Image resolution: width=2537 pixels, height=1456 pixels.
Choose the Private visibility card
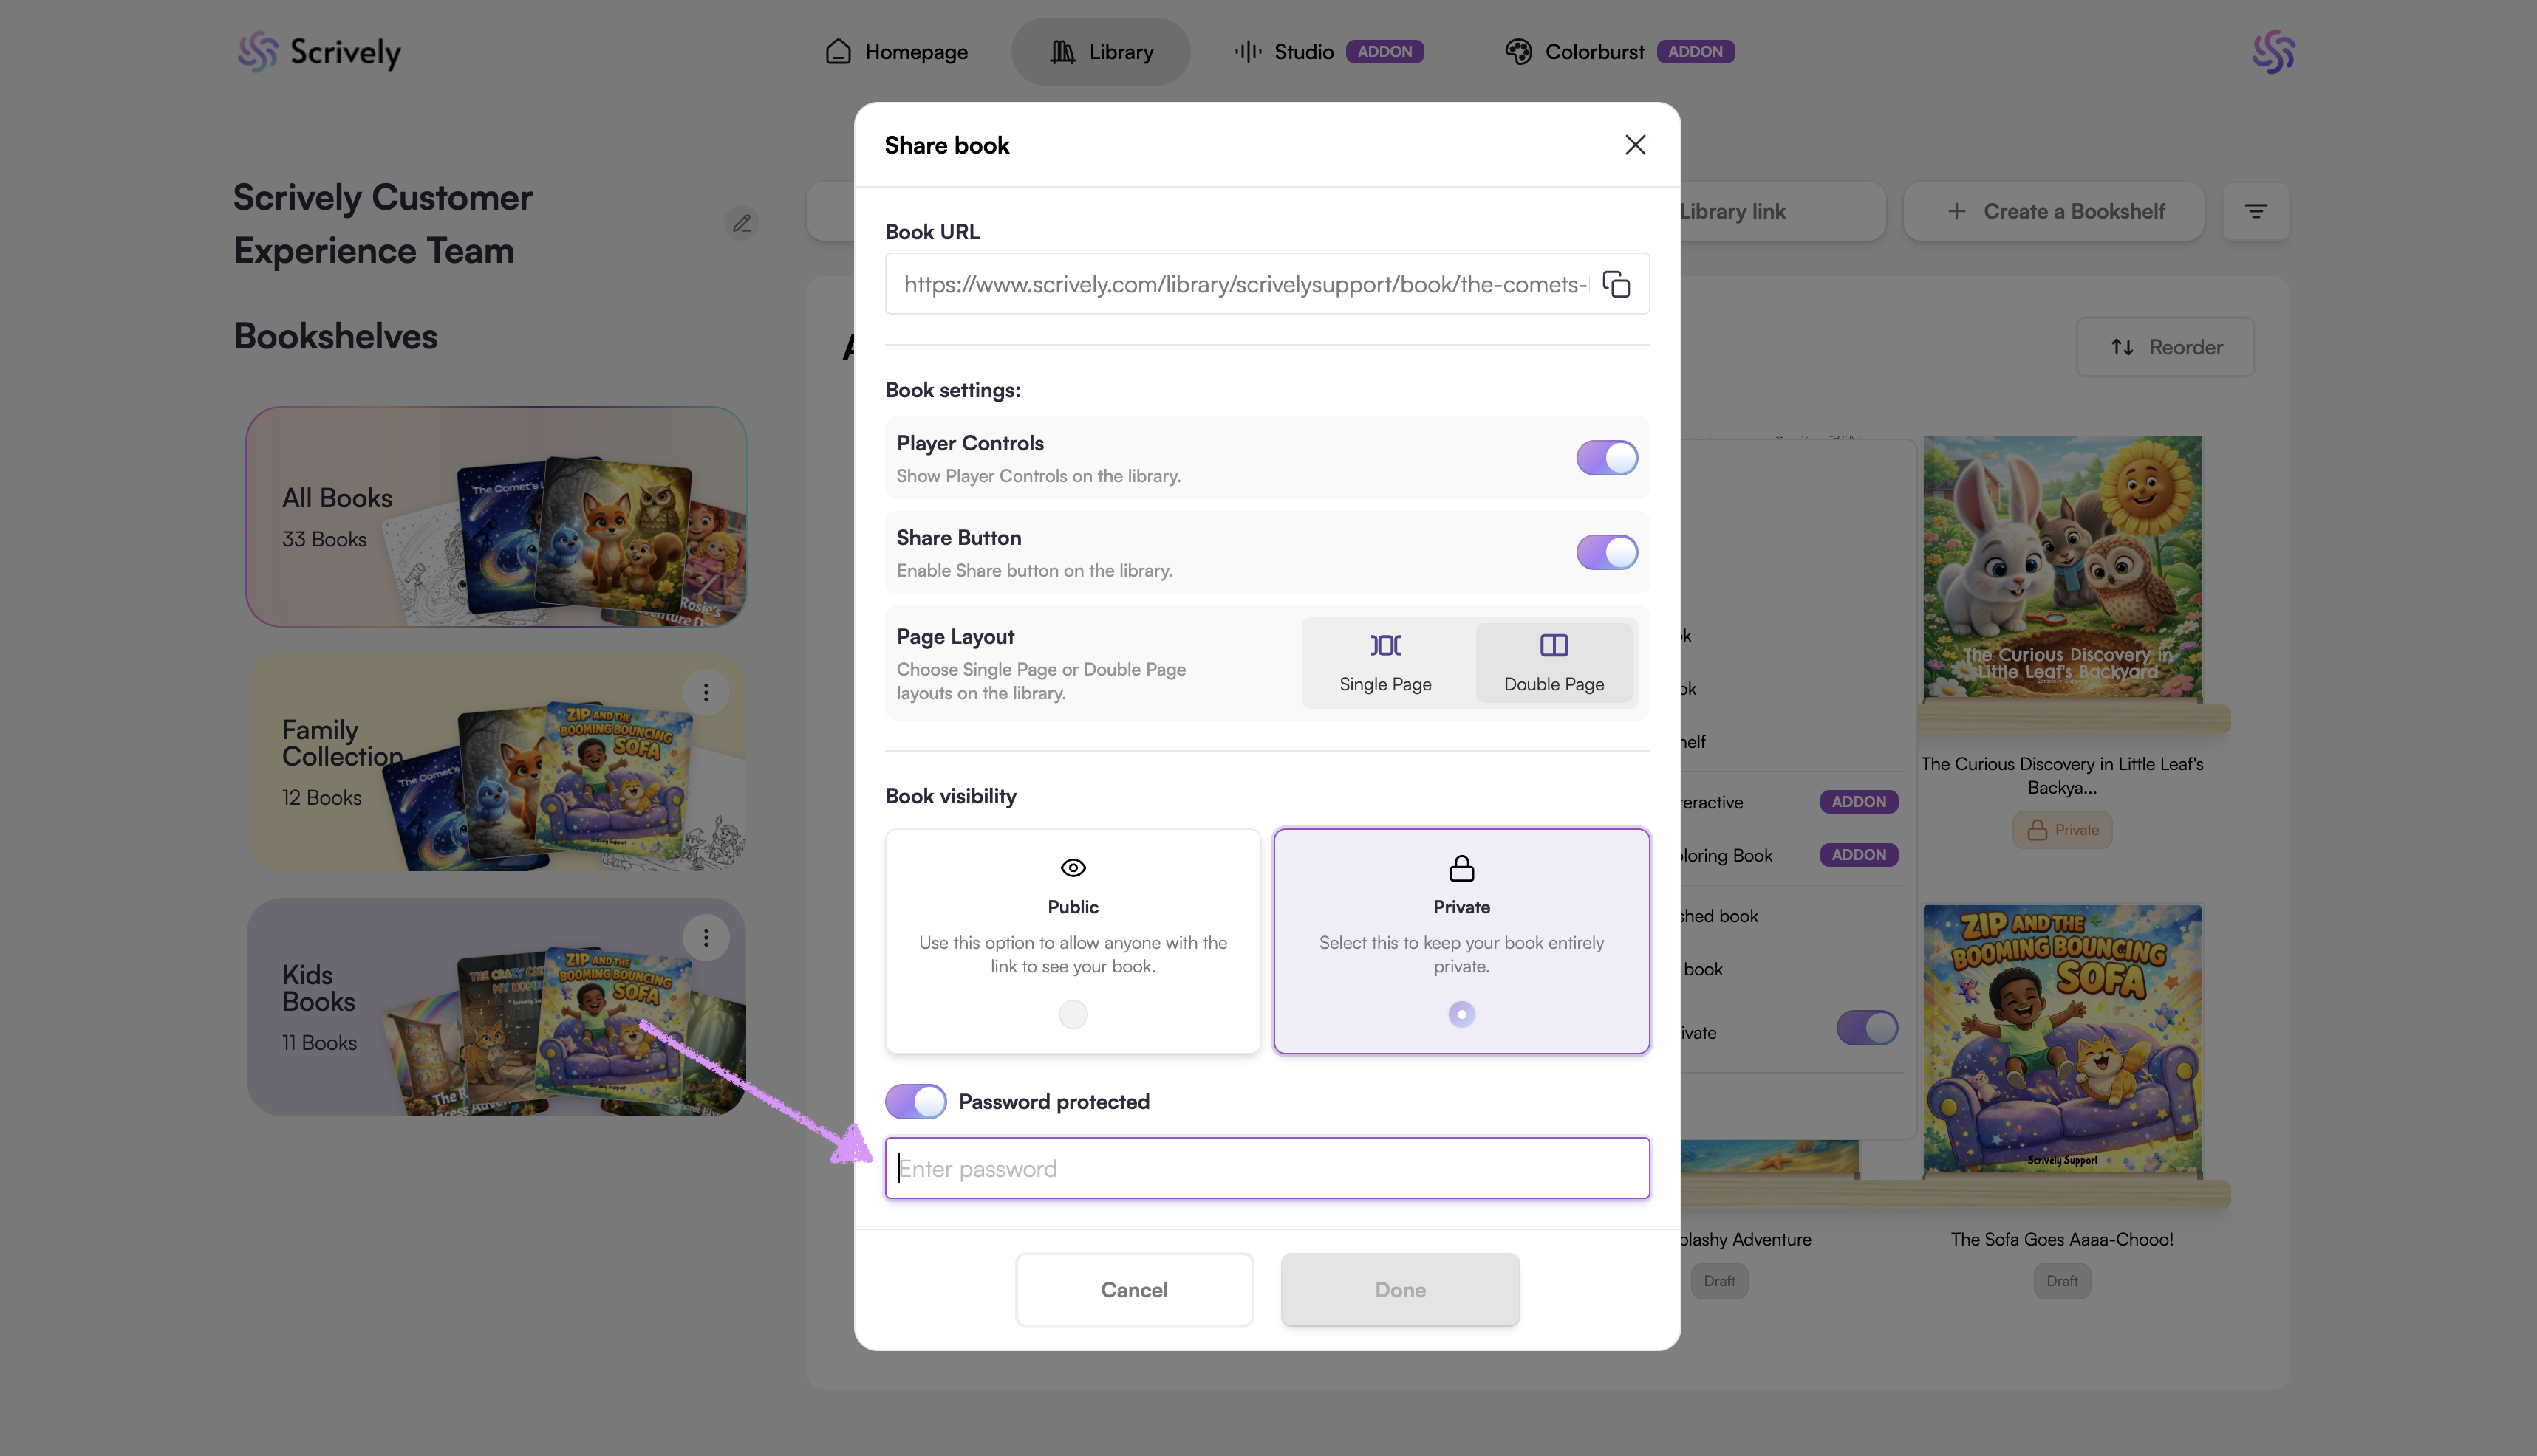click(x=1461, y=940)
